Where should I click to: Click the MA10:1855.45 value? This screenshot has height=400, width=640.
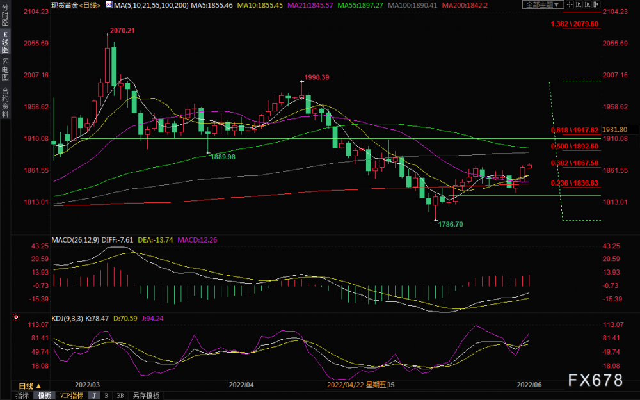coord(260,5)
